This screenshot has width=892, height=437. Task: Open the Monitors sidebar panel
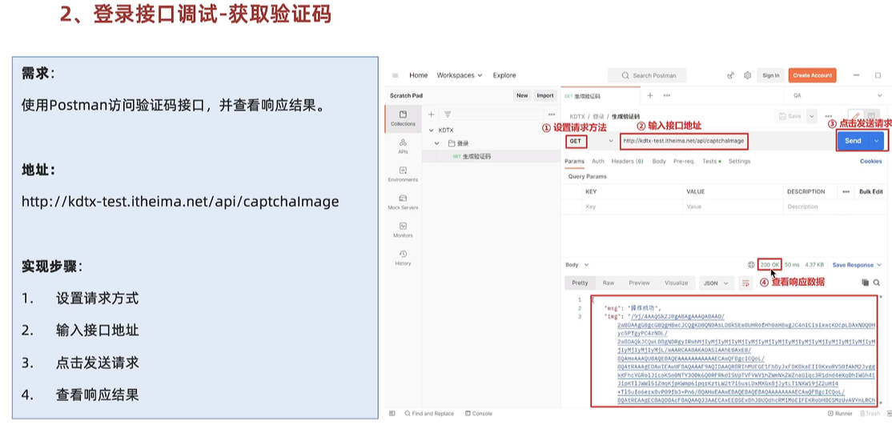[x=403, y=230]
